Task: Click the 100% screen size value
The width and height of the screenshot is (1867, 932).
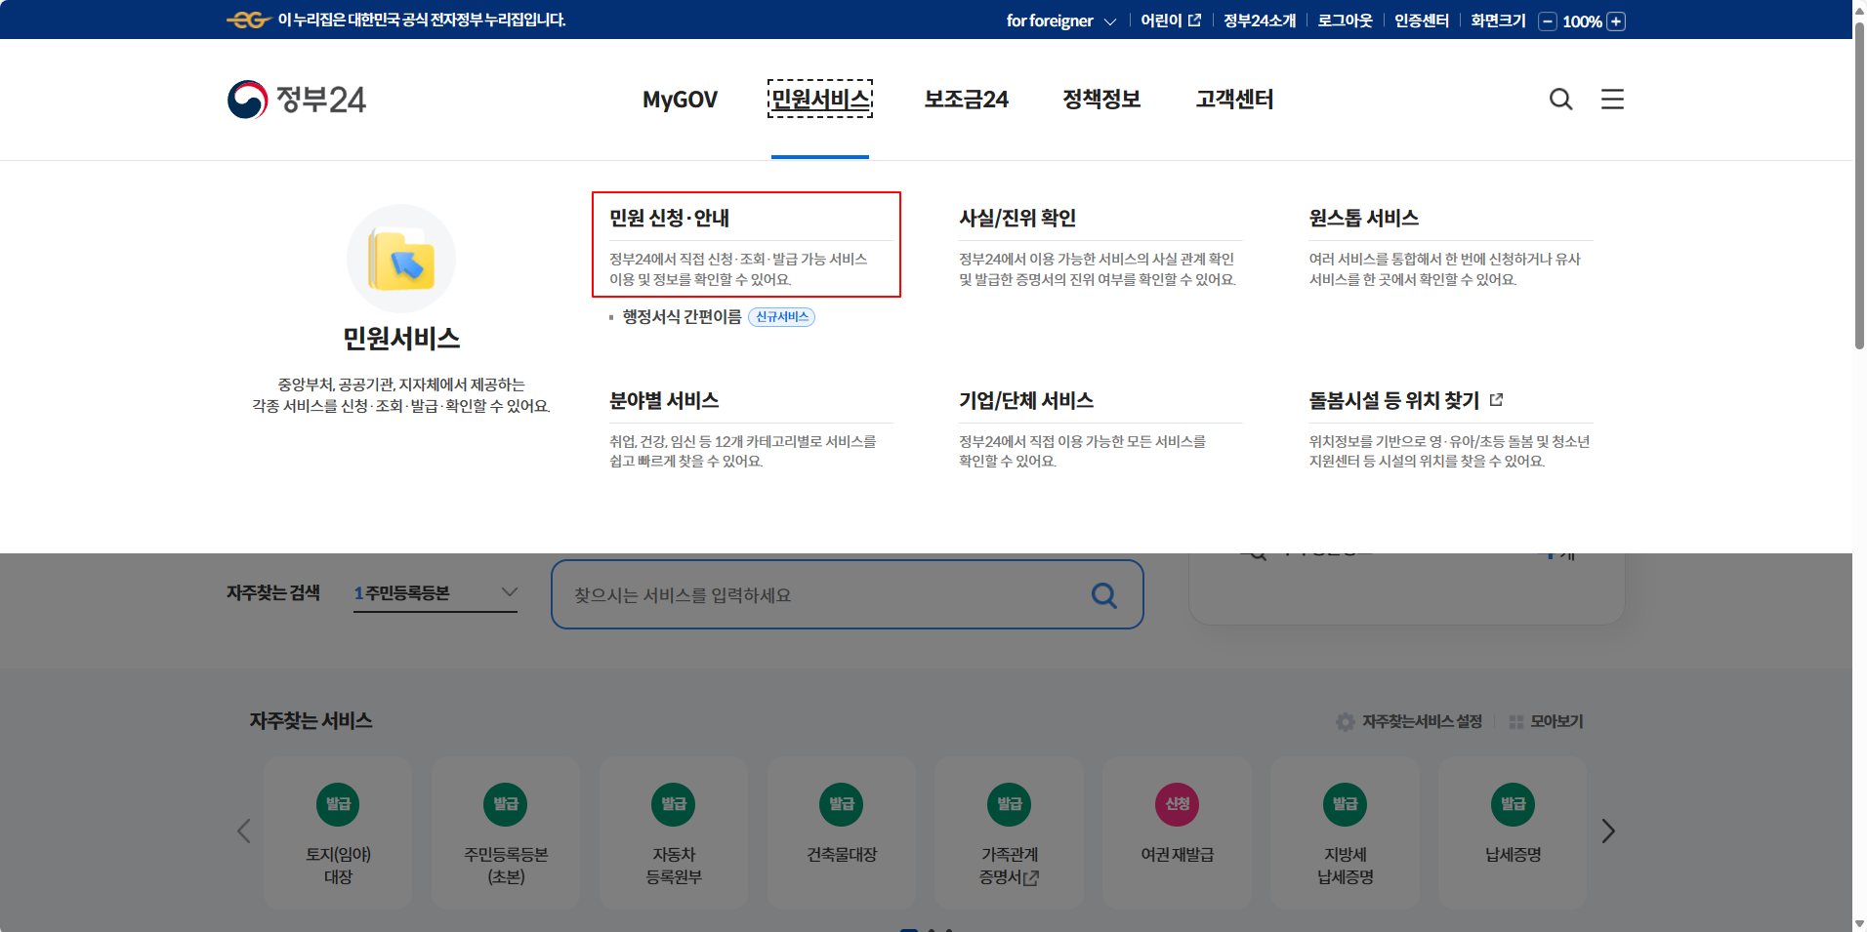Action: [x=1582, y=21]
